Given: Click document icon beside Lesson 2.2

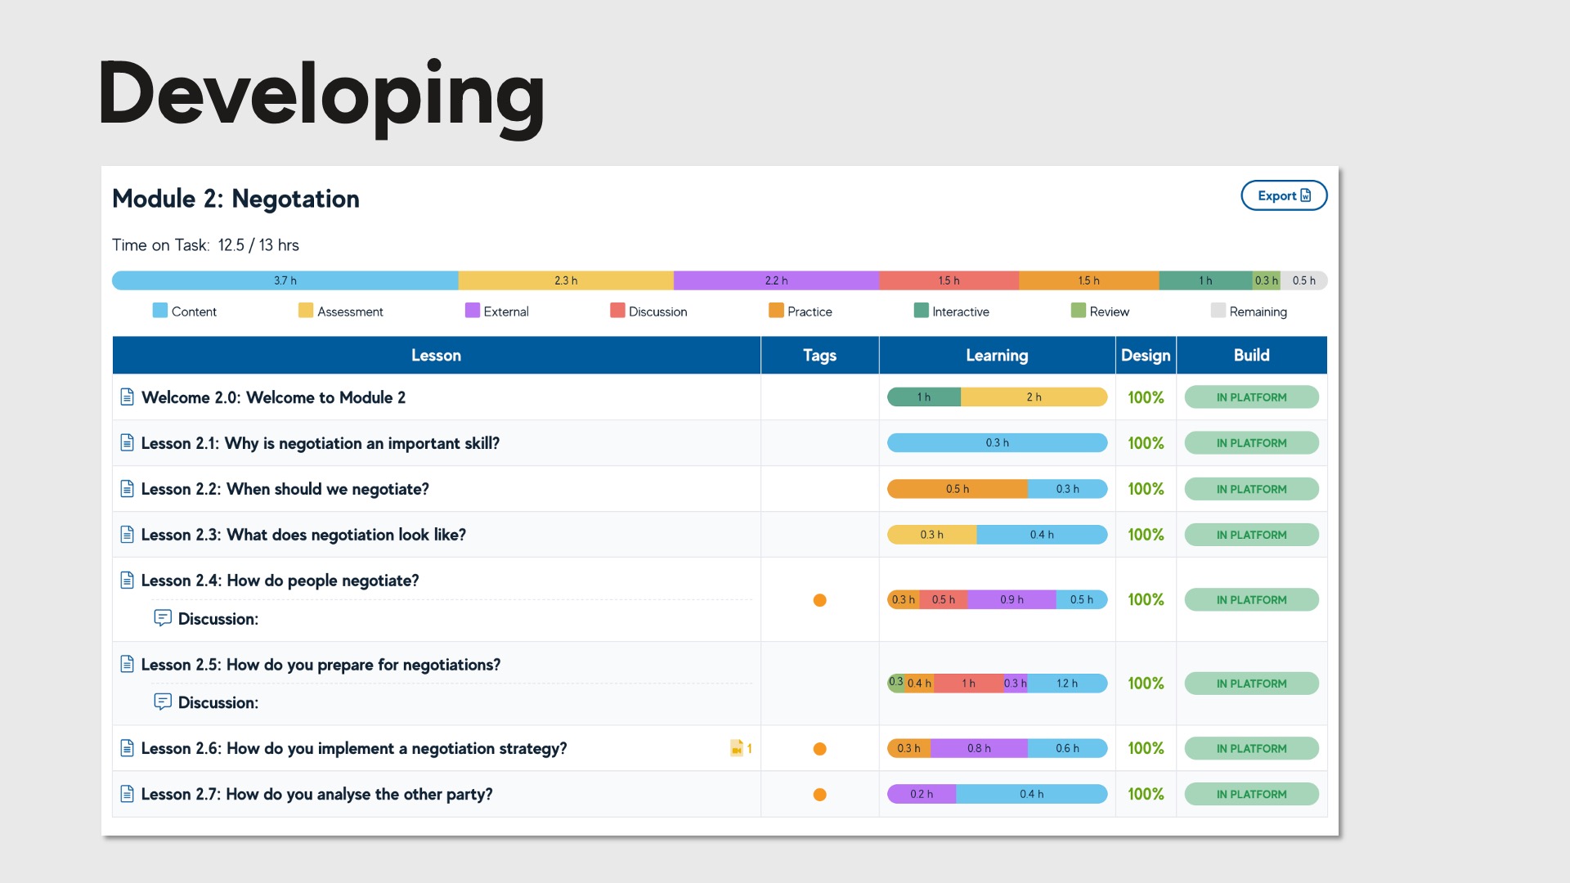Looking at the screenshot, I should click(x=127, y=489).
